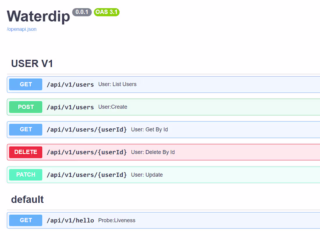Click the User: List Users description
The image size is (320, 240).
click(x=118, y=84)
